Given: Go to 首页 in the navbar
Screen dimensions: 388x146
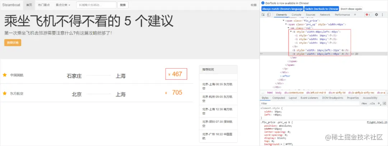Looking at the screenshot, I should click(x=29, y=5).
